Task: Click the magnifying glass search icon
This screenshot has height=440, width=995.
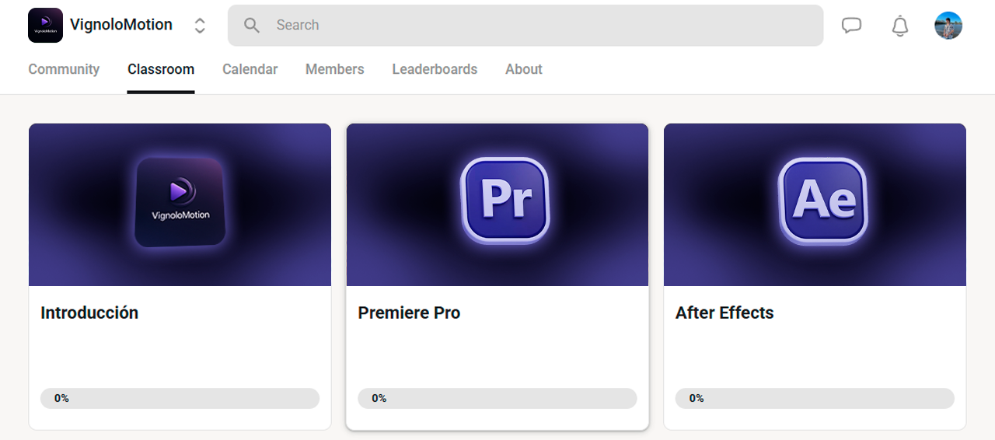Action: pos(252,26)
